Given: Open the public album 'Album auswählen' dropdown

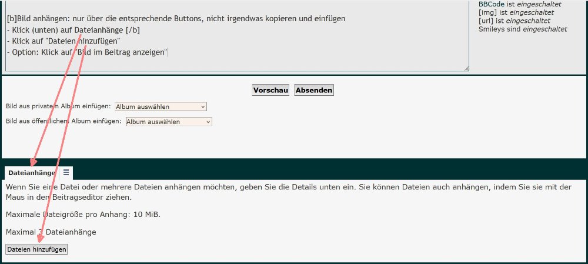Looking at the screenshot, I should tap(168, 122).
